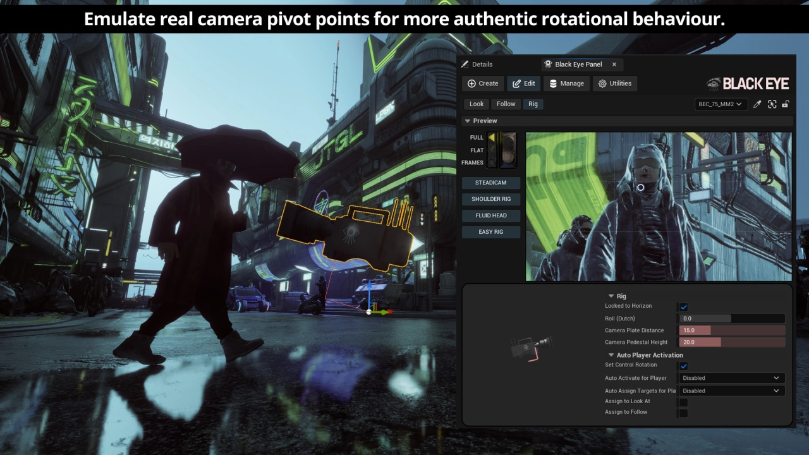Click the Black Eye Panel tab eye icon
Screen dimensions: 809x455
[x=549, y=64]
